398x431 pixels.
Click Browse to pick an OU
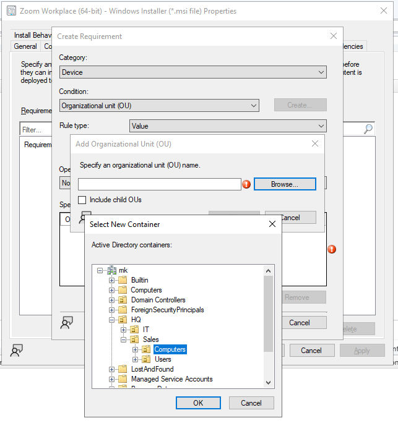click(285, 184)
